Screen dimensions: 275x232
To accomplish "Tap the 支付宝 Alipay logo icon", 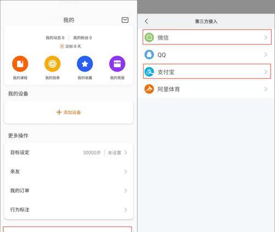I will pos(149,72).
